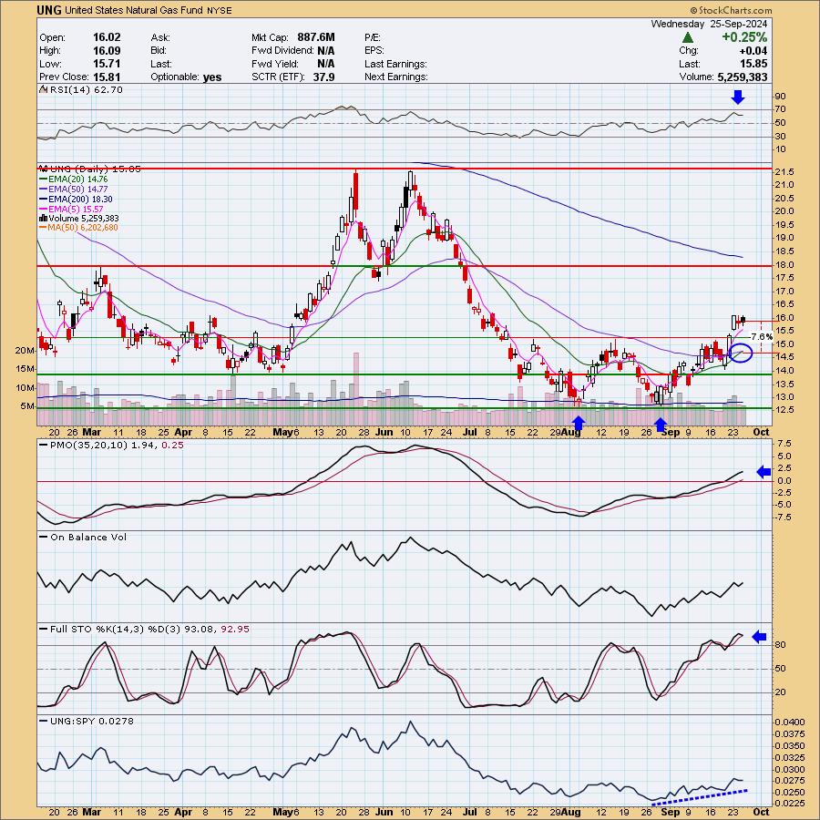Click the small icon beside RSI(14) label
The width and height of the screenshot is (820, 820).
pyautogui.click(x=44, y=90)
